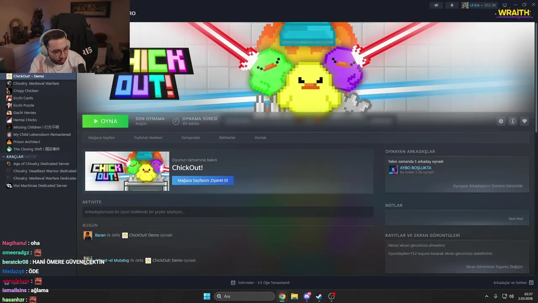The width and height of the screenshot is (538, 303).
Task: Open Chrome from the taskbar
Action: coord(282,296)
